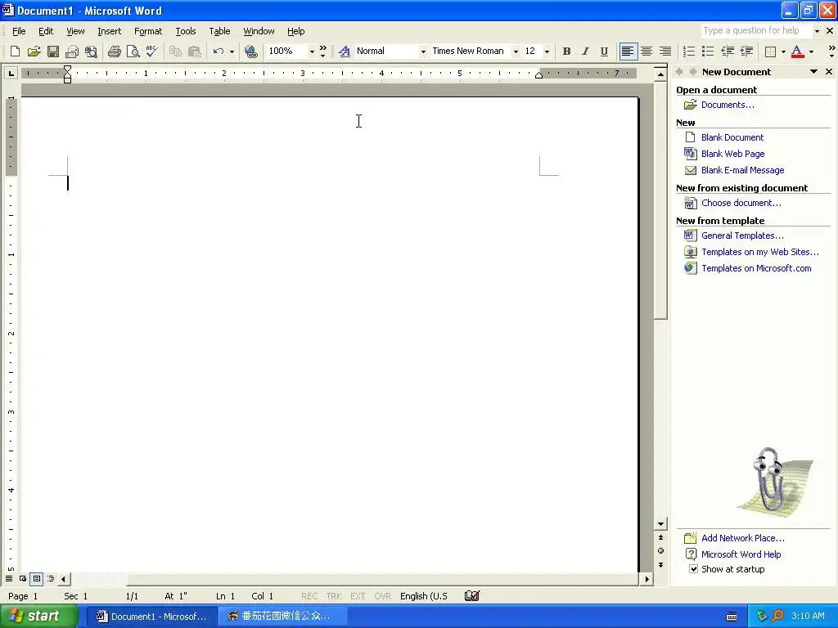
Task: Switch to Normal View icon at bottom left
Action: tap(9, 578)
